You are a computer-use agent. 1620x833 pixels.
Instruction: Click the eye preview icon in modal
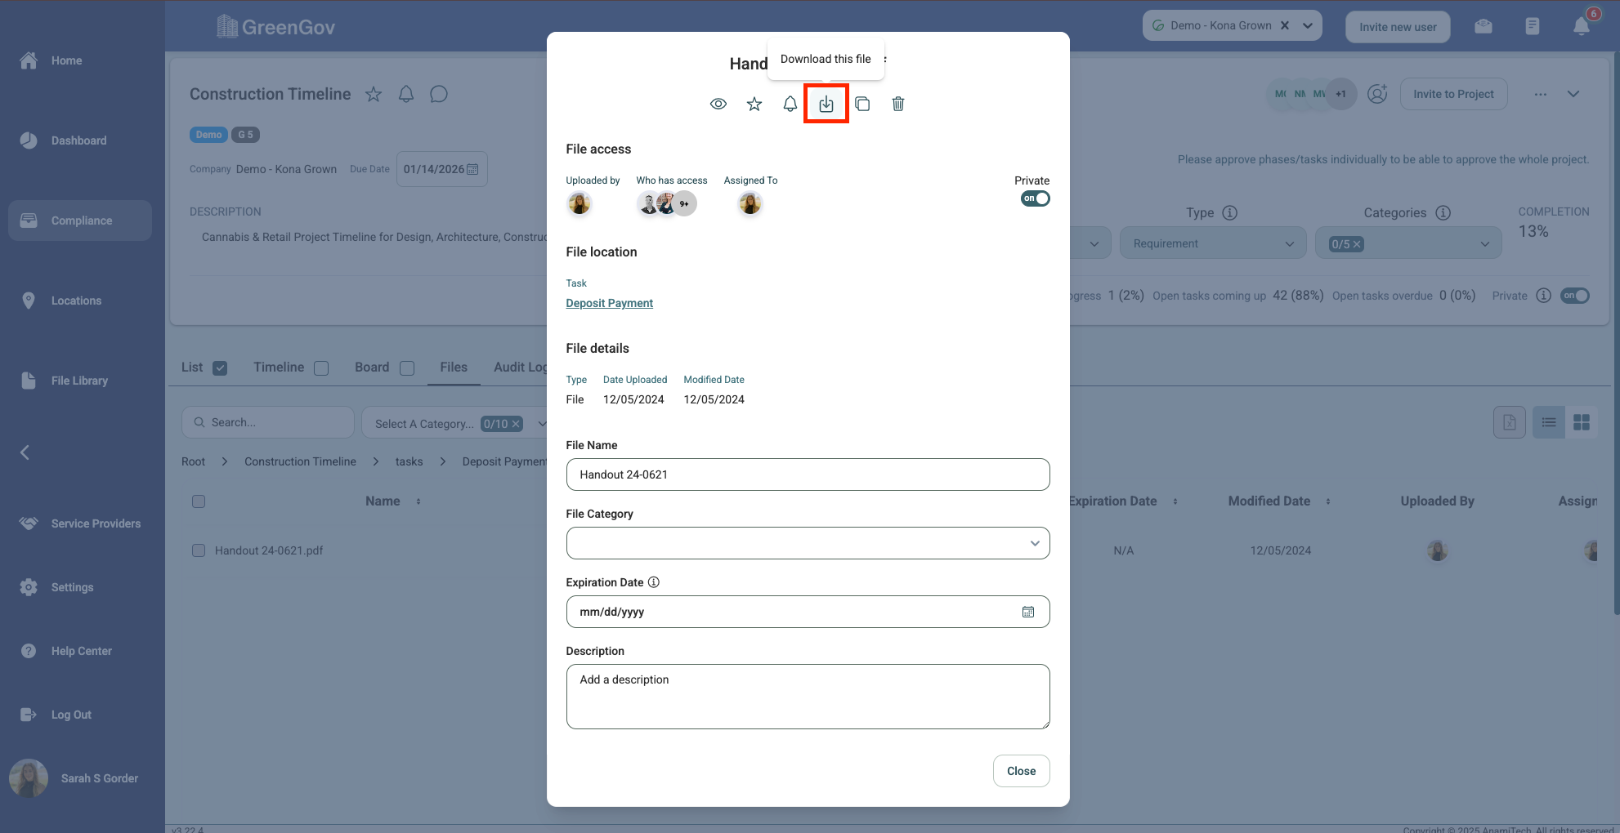(718, 104)
